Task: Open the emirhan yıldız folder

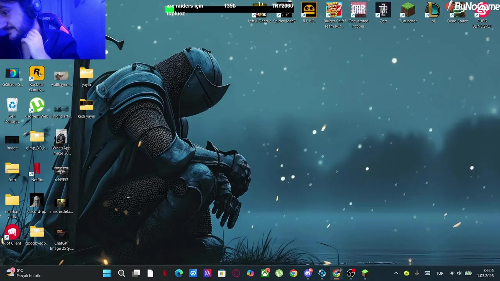Action: [x=12, y=206]
